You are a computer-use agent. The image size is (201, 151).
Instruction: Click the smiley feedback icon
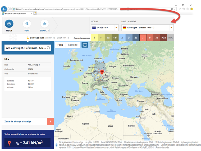192,9
